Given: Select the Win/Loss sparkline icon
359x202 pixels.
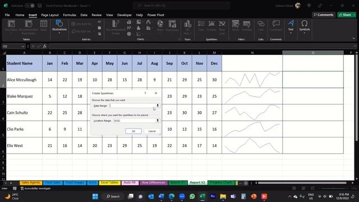Looking at the screenshot, I should tap(222, 27).
